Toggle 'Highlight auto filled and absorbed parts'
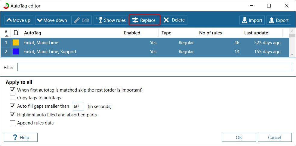This screenshot has height=146, width=296. 13,115
